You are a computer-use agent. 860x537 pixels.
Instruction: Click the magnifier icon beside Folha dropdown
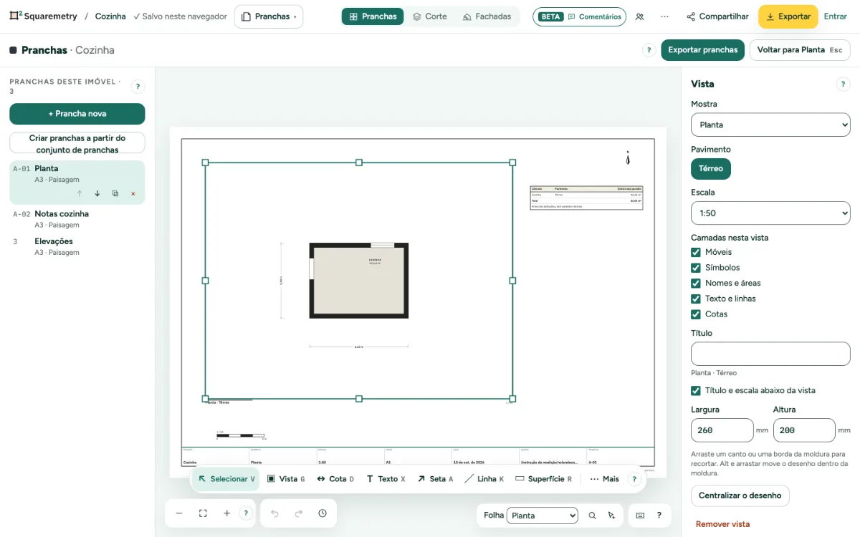pyautogui.click(x=592, y=516)
